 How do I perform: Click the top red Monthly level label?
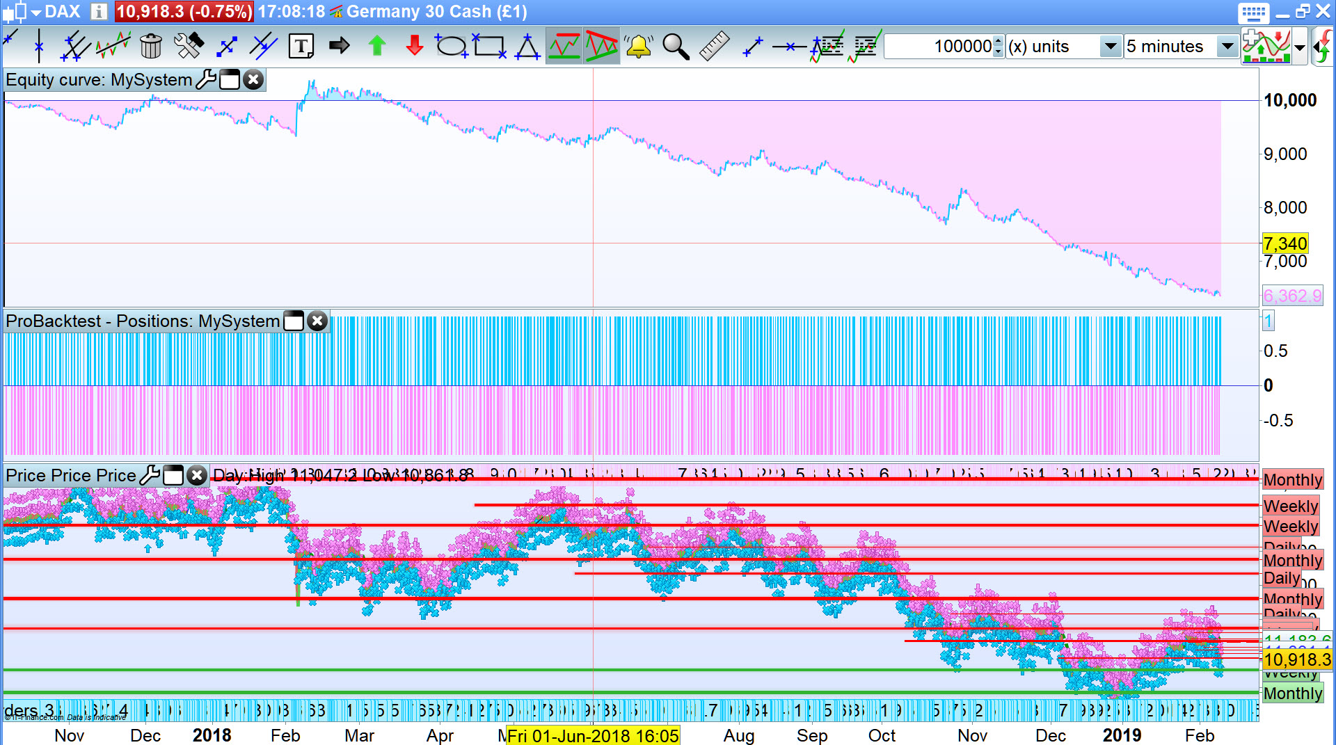(x=1293, y=479)
